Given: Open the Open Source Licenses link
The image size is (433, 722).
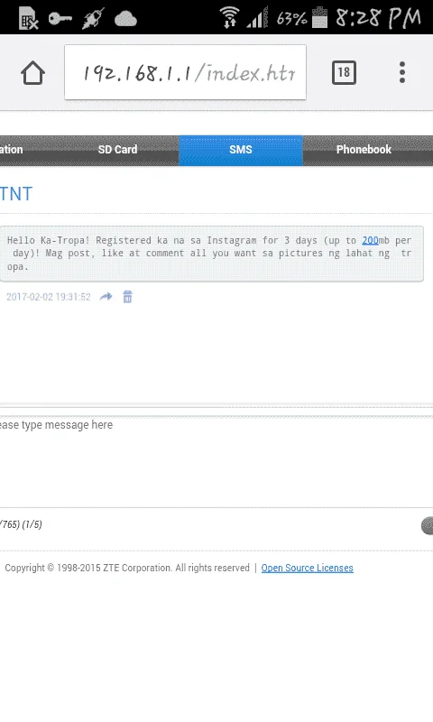Looking at the screenshot, I should click(307, 568).
